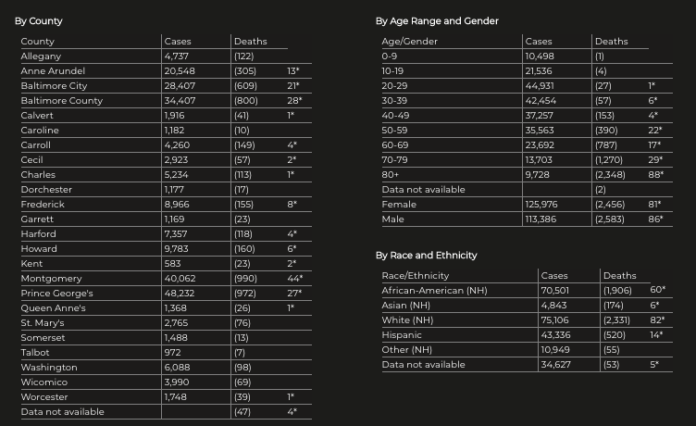
Task: Click the "County" column header
Action: tap(38, 42)
